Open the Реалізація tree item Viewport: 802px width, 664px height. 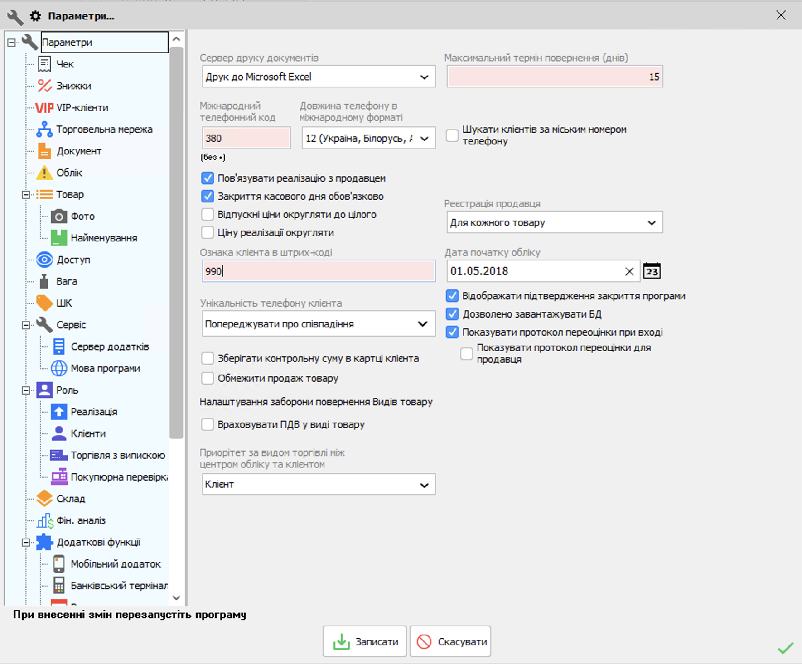tap(94, 412)
